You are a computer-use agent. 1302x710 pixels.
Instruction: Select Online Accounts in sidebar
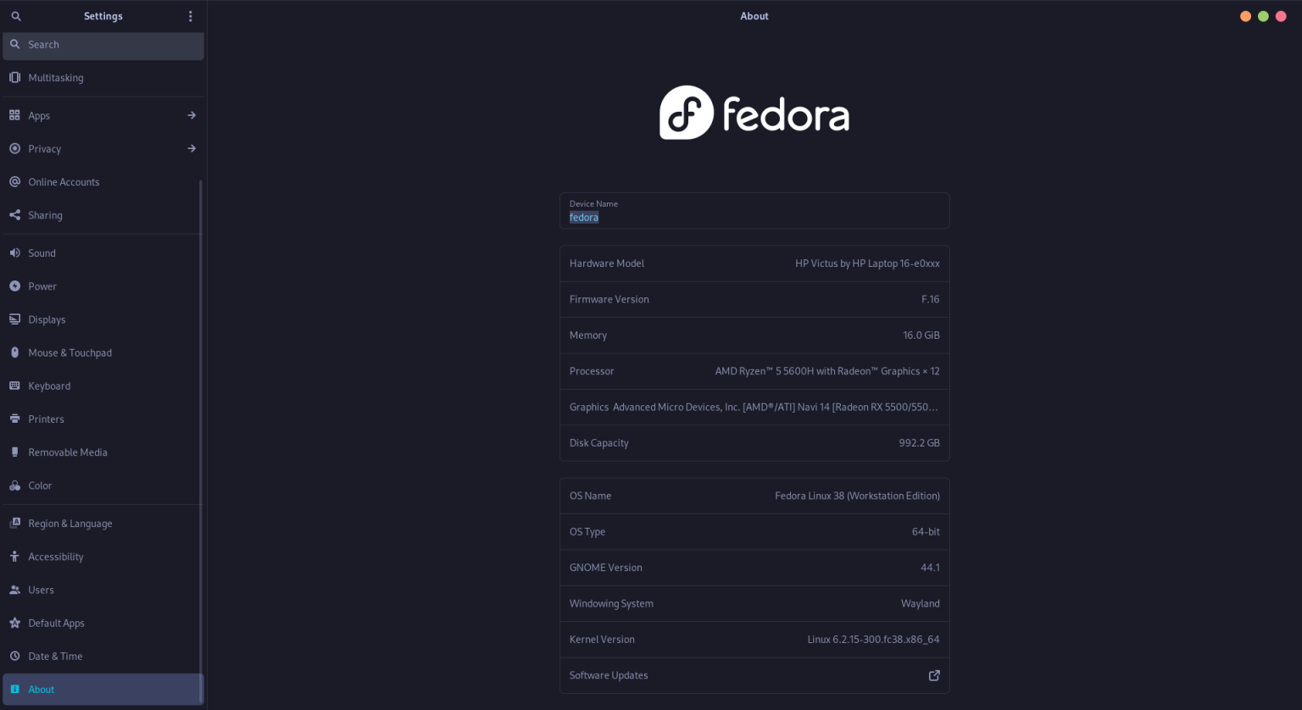64,182
